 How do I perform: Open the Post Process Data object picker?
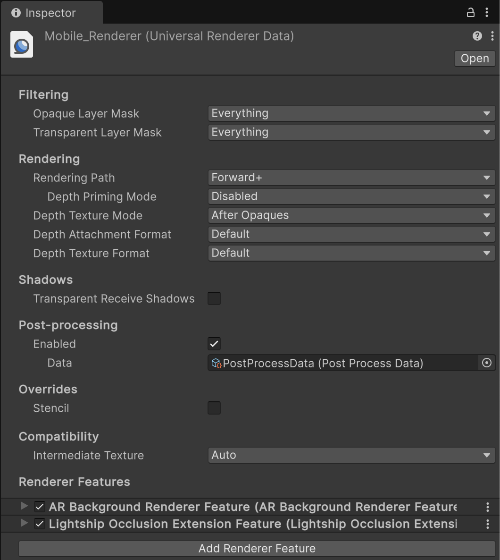pyautogui.click(x=487, y=363)
